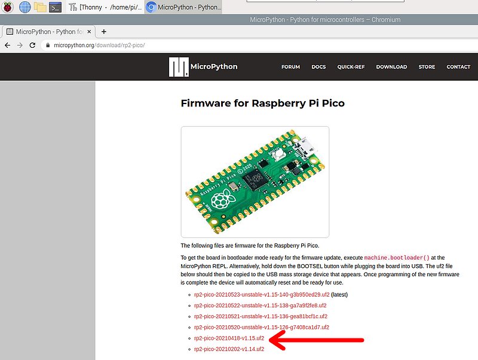
Task: Click the MicroPython logo icon
Action: tap(179, 67)
